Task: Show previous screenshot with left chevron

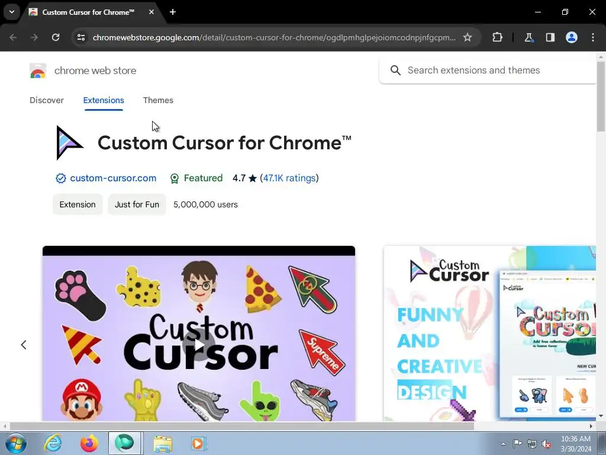Action: pyautogui.click(x=24, y=345)
